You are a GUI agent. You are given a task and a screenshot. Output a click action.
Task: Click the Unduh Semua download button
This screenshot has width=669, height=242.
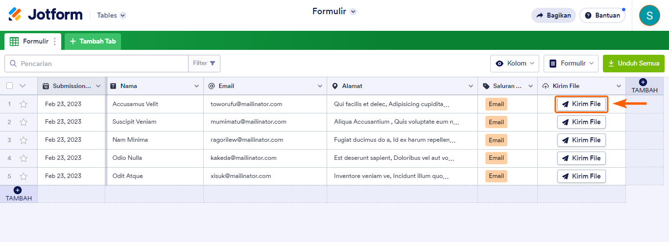[633, 64]
